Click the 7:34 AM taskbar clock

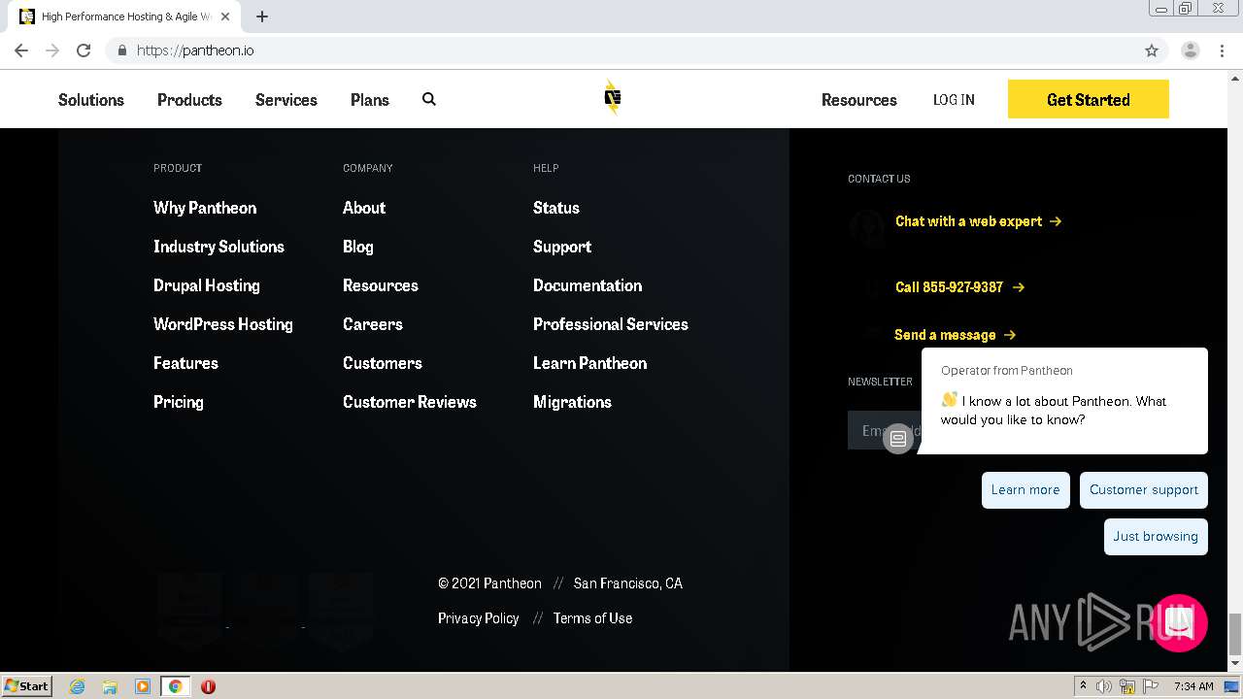pos(1193,686)
